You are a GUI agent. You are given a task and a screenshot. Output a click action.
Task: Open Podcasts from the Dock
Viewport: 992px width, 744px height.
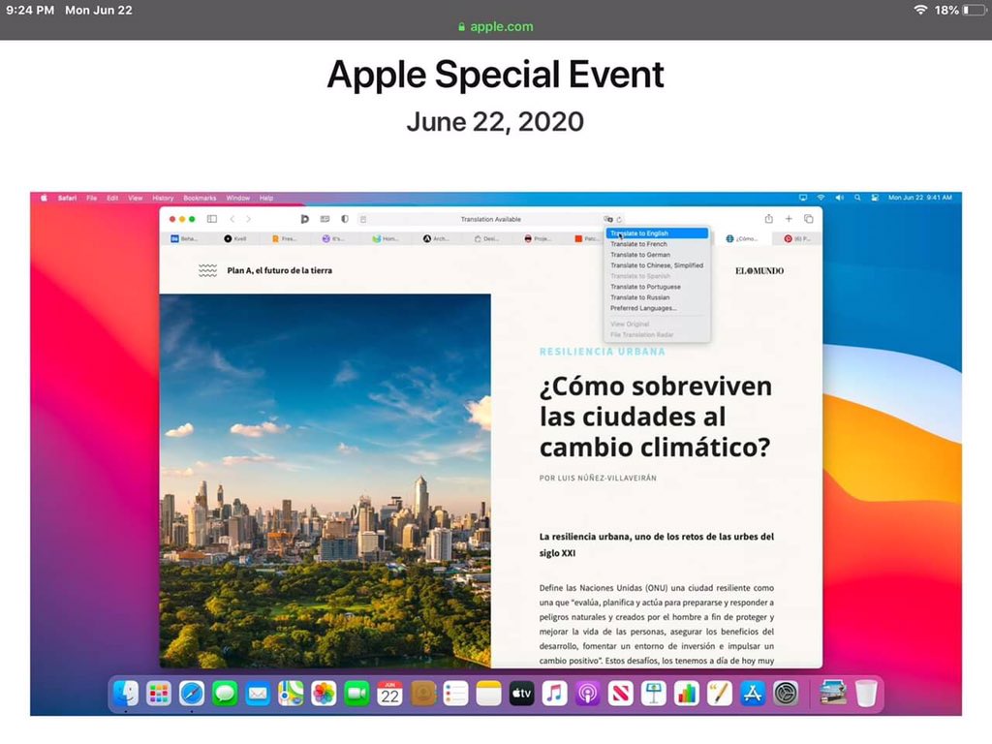click(587, 694)
